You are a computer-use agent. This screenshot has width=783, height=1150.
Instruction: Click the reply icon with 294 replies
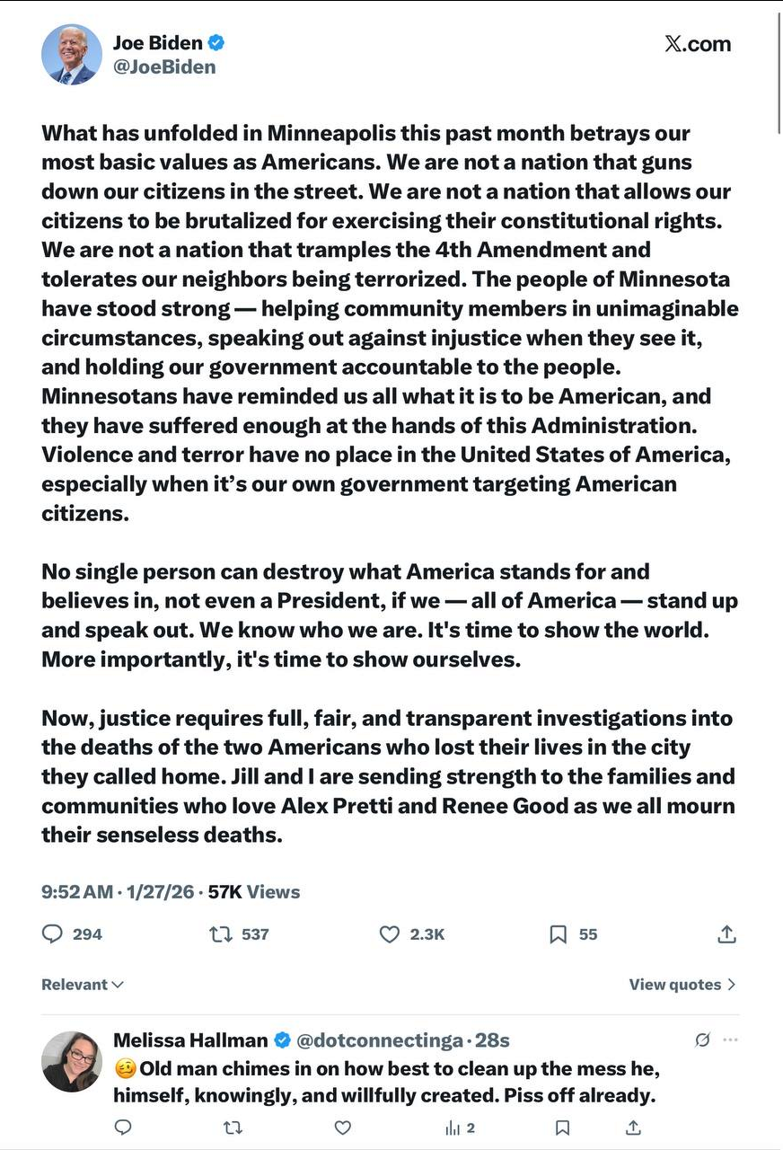click(x=53, y=934)
